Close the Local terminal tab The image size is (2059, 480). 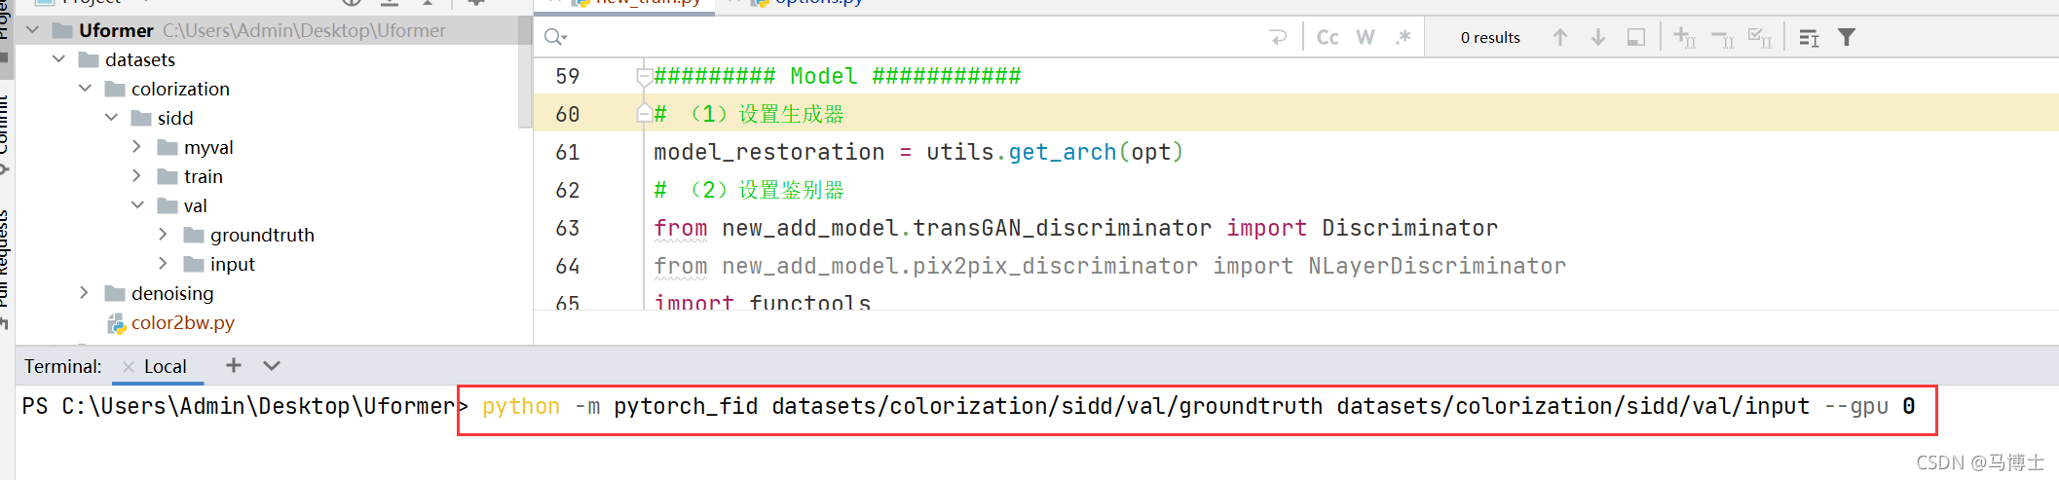coord(129,367)
